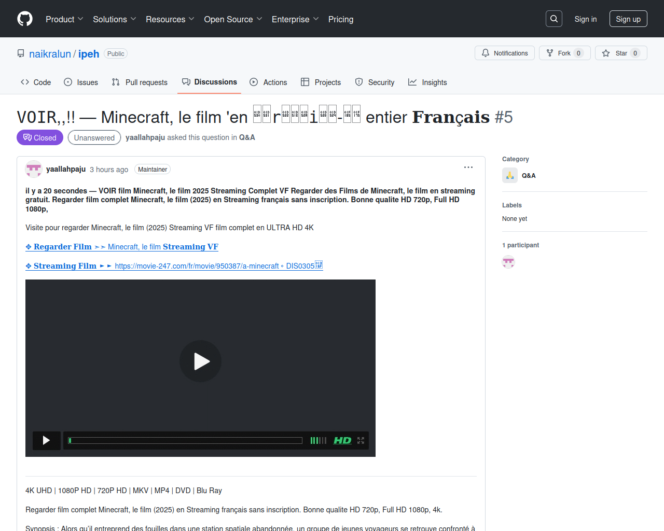This screenshot has height=531, width=664.
Task: Click the Q&A category name in sidebar
Action: (x=529, y=176)
